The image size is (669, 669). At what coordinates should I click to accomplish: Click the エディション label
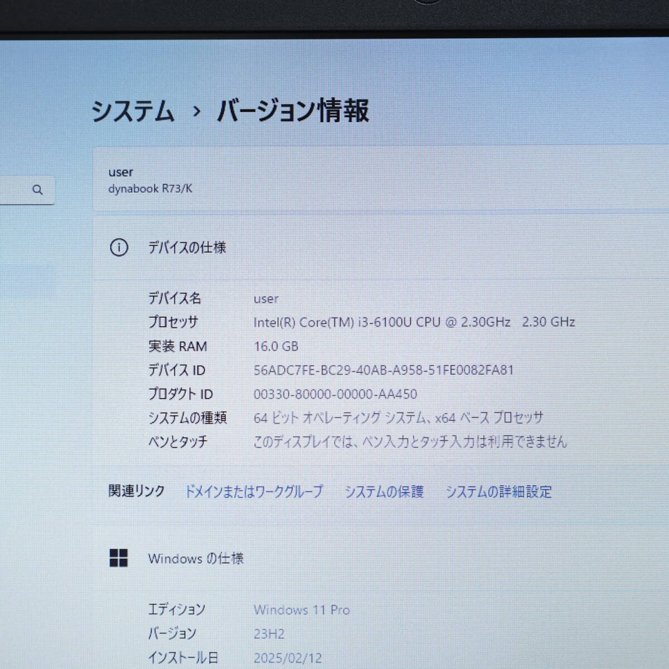coord(176,609)
